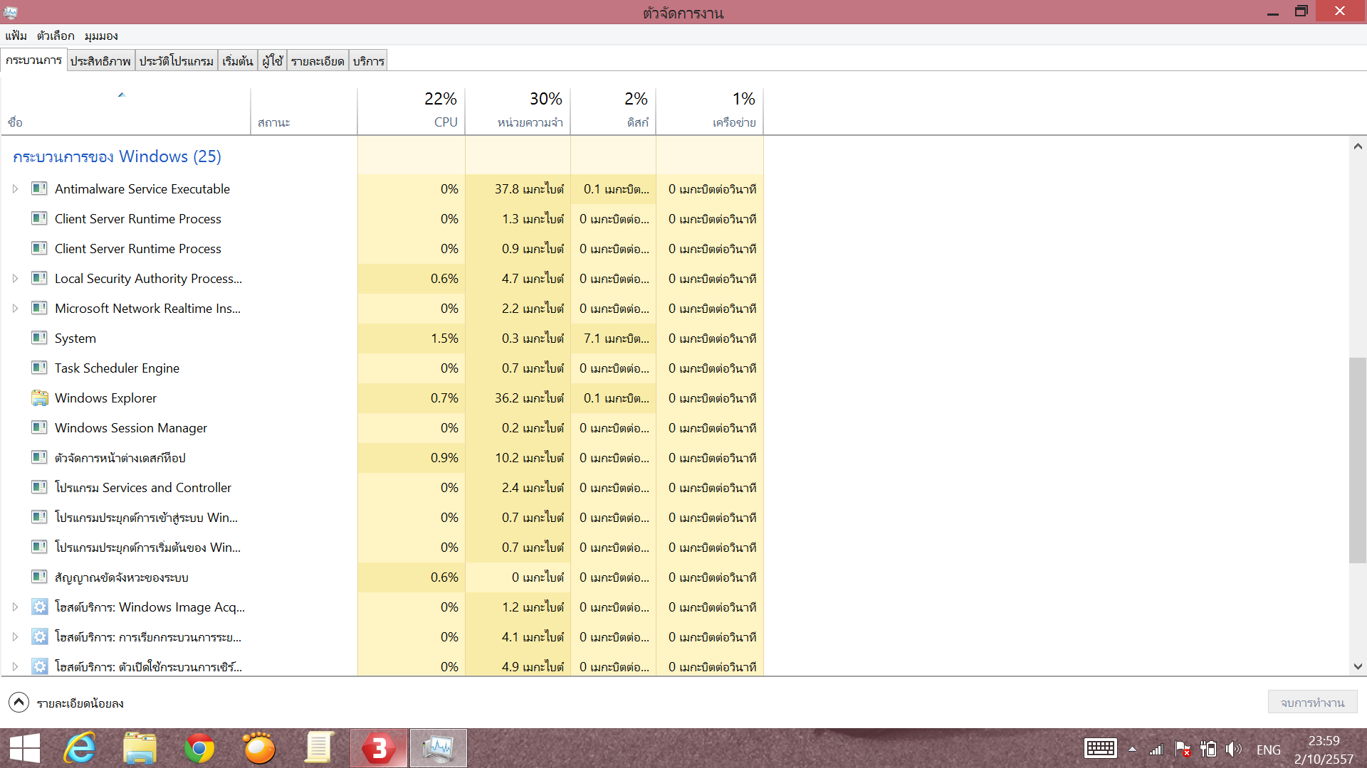This screenshot has height=768, width=1367.
Task: Click the battery power tray icon
Action: pyautogui.click(x=1208, y=750)
